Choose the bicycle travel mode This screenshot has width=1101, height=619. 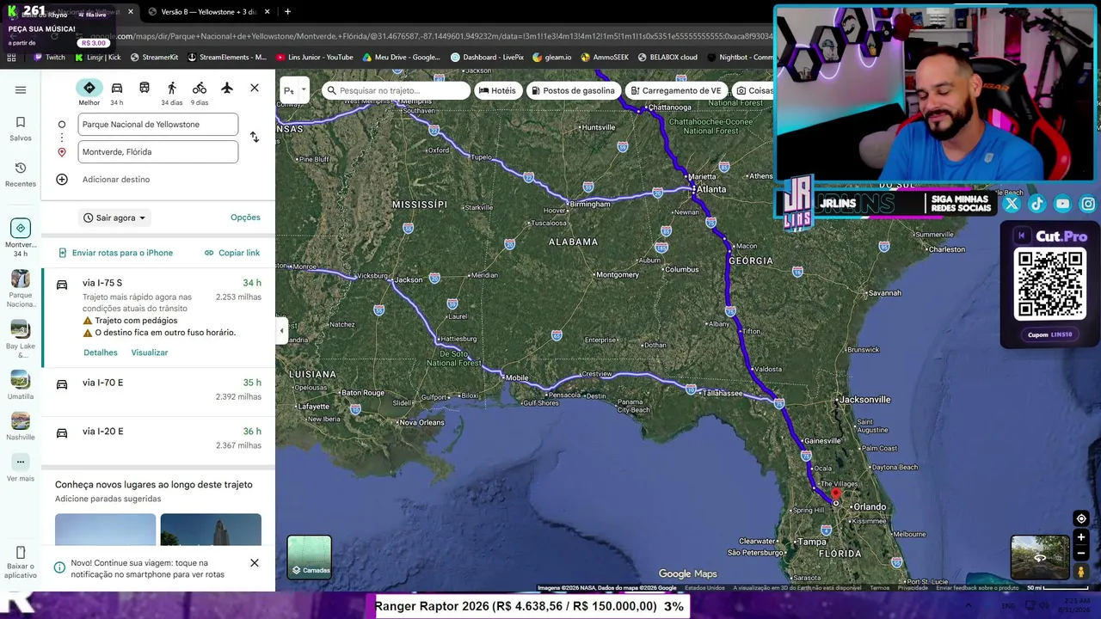200,92
